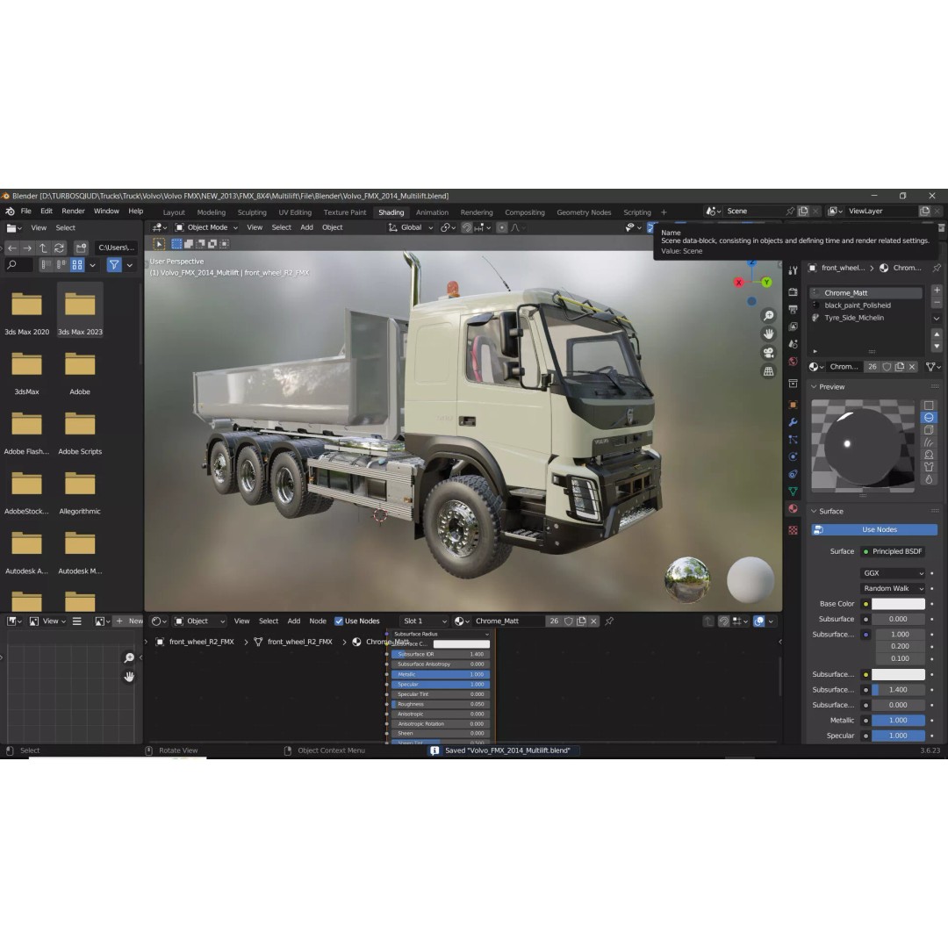Open the View Layer properties tab
This screenshot has height=948, width=948.
[x=793, y=327]
